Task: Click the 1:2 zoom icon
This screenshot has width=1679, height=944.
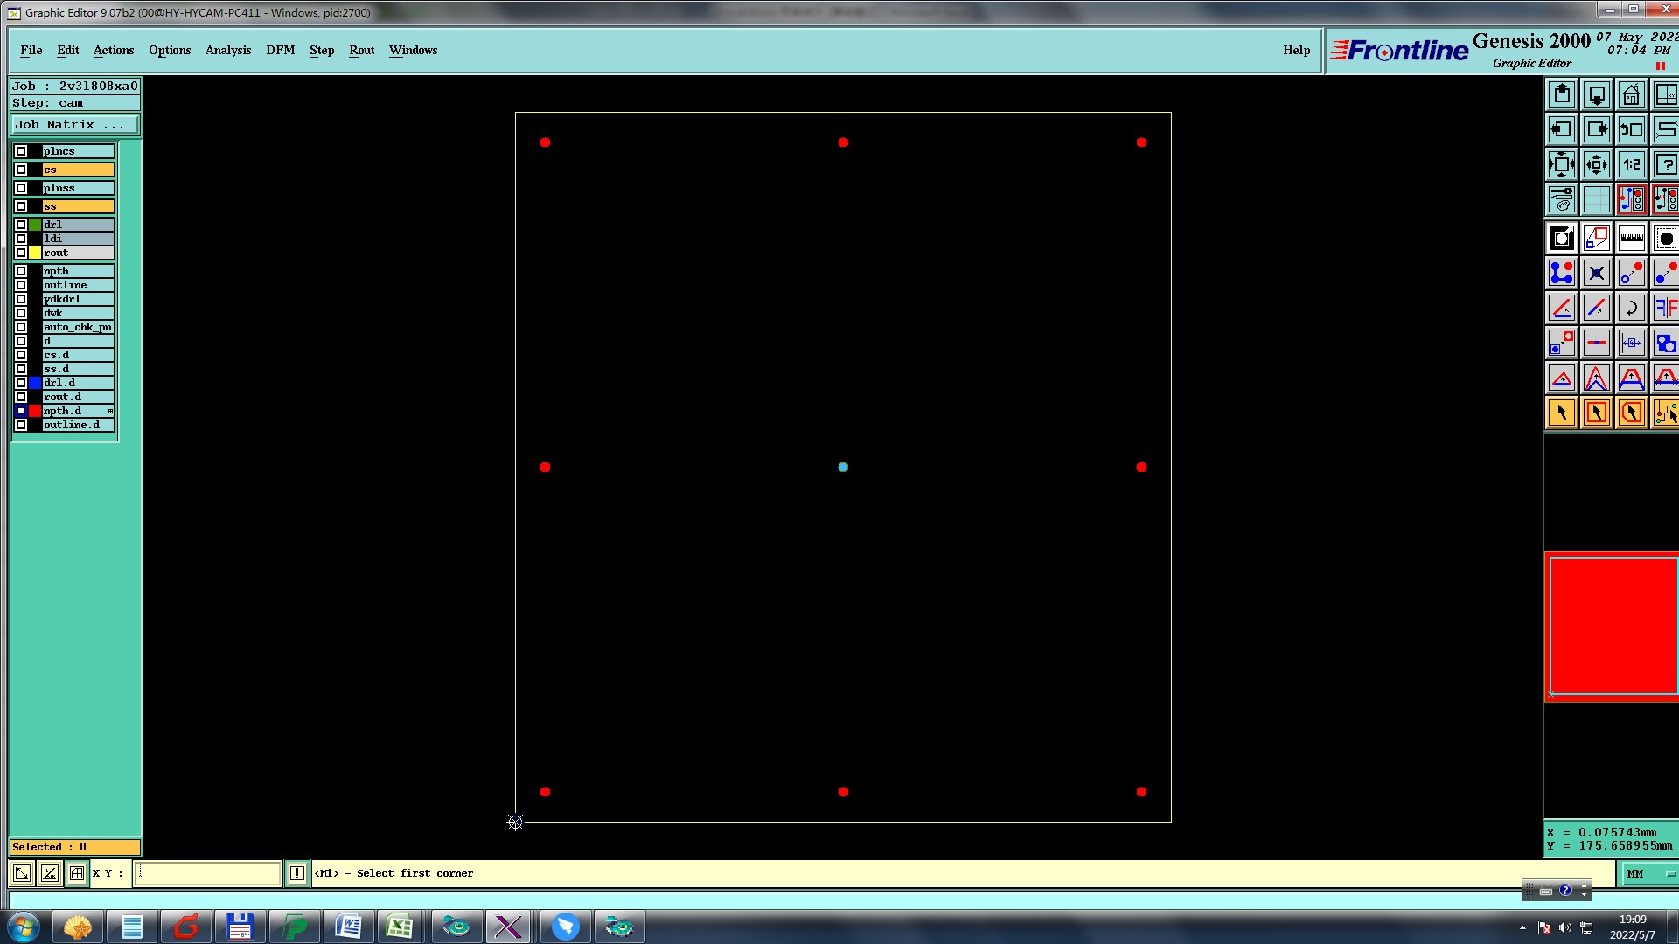Action: coord(1631,164)
